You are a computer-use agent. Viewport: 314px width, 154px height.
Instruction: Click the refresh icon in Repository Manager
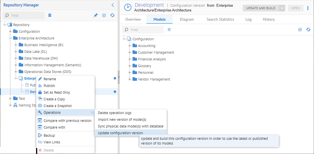pyautogui.click(x=112, y=15)
